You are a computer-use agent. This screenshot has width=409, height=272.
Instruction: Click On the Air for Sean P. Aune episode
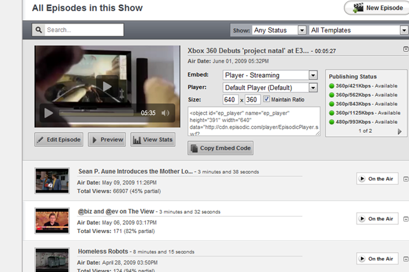tap(377, 179)
